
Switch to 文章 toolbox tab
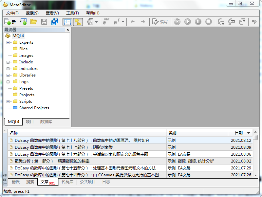point(48,182)
